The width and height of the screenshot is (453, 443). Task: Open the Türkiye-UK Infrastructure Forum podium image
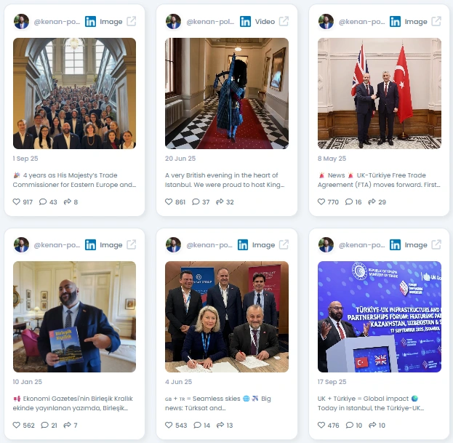pos(380,316)
